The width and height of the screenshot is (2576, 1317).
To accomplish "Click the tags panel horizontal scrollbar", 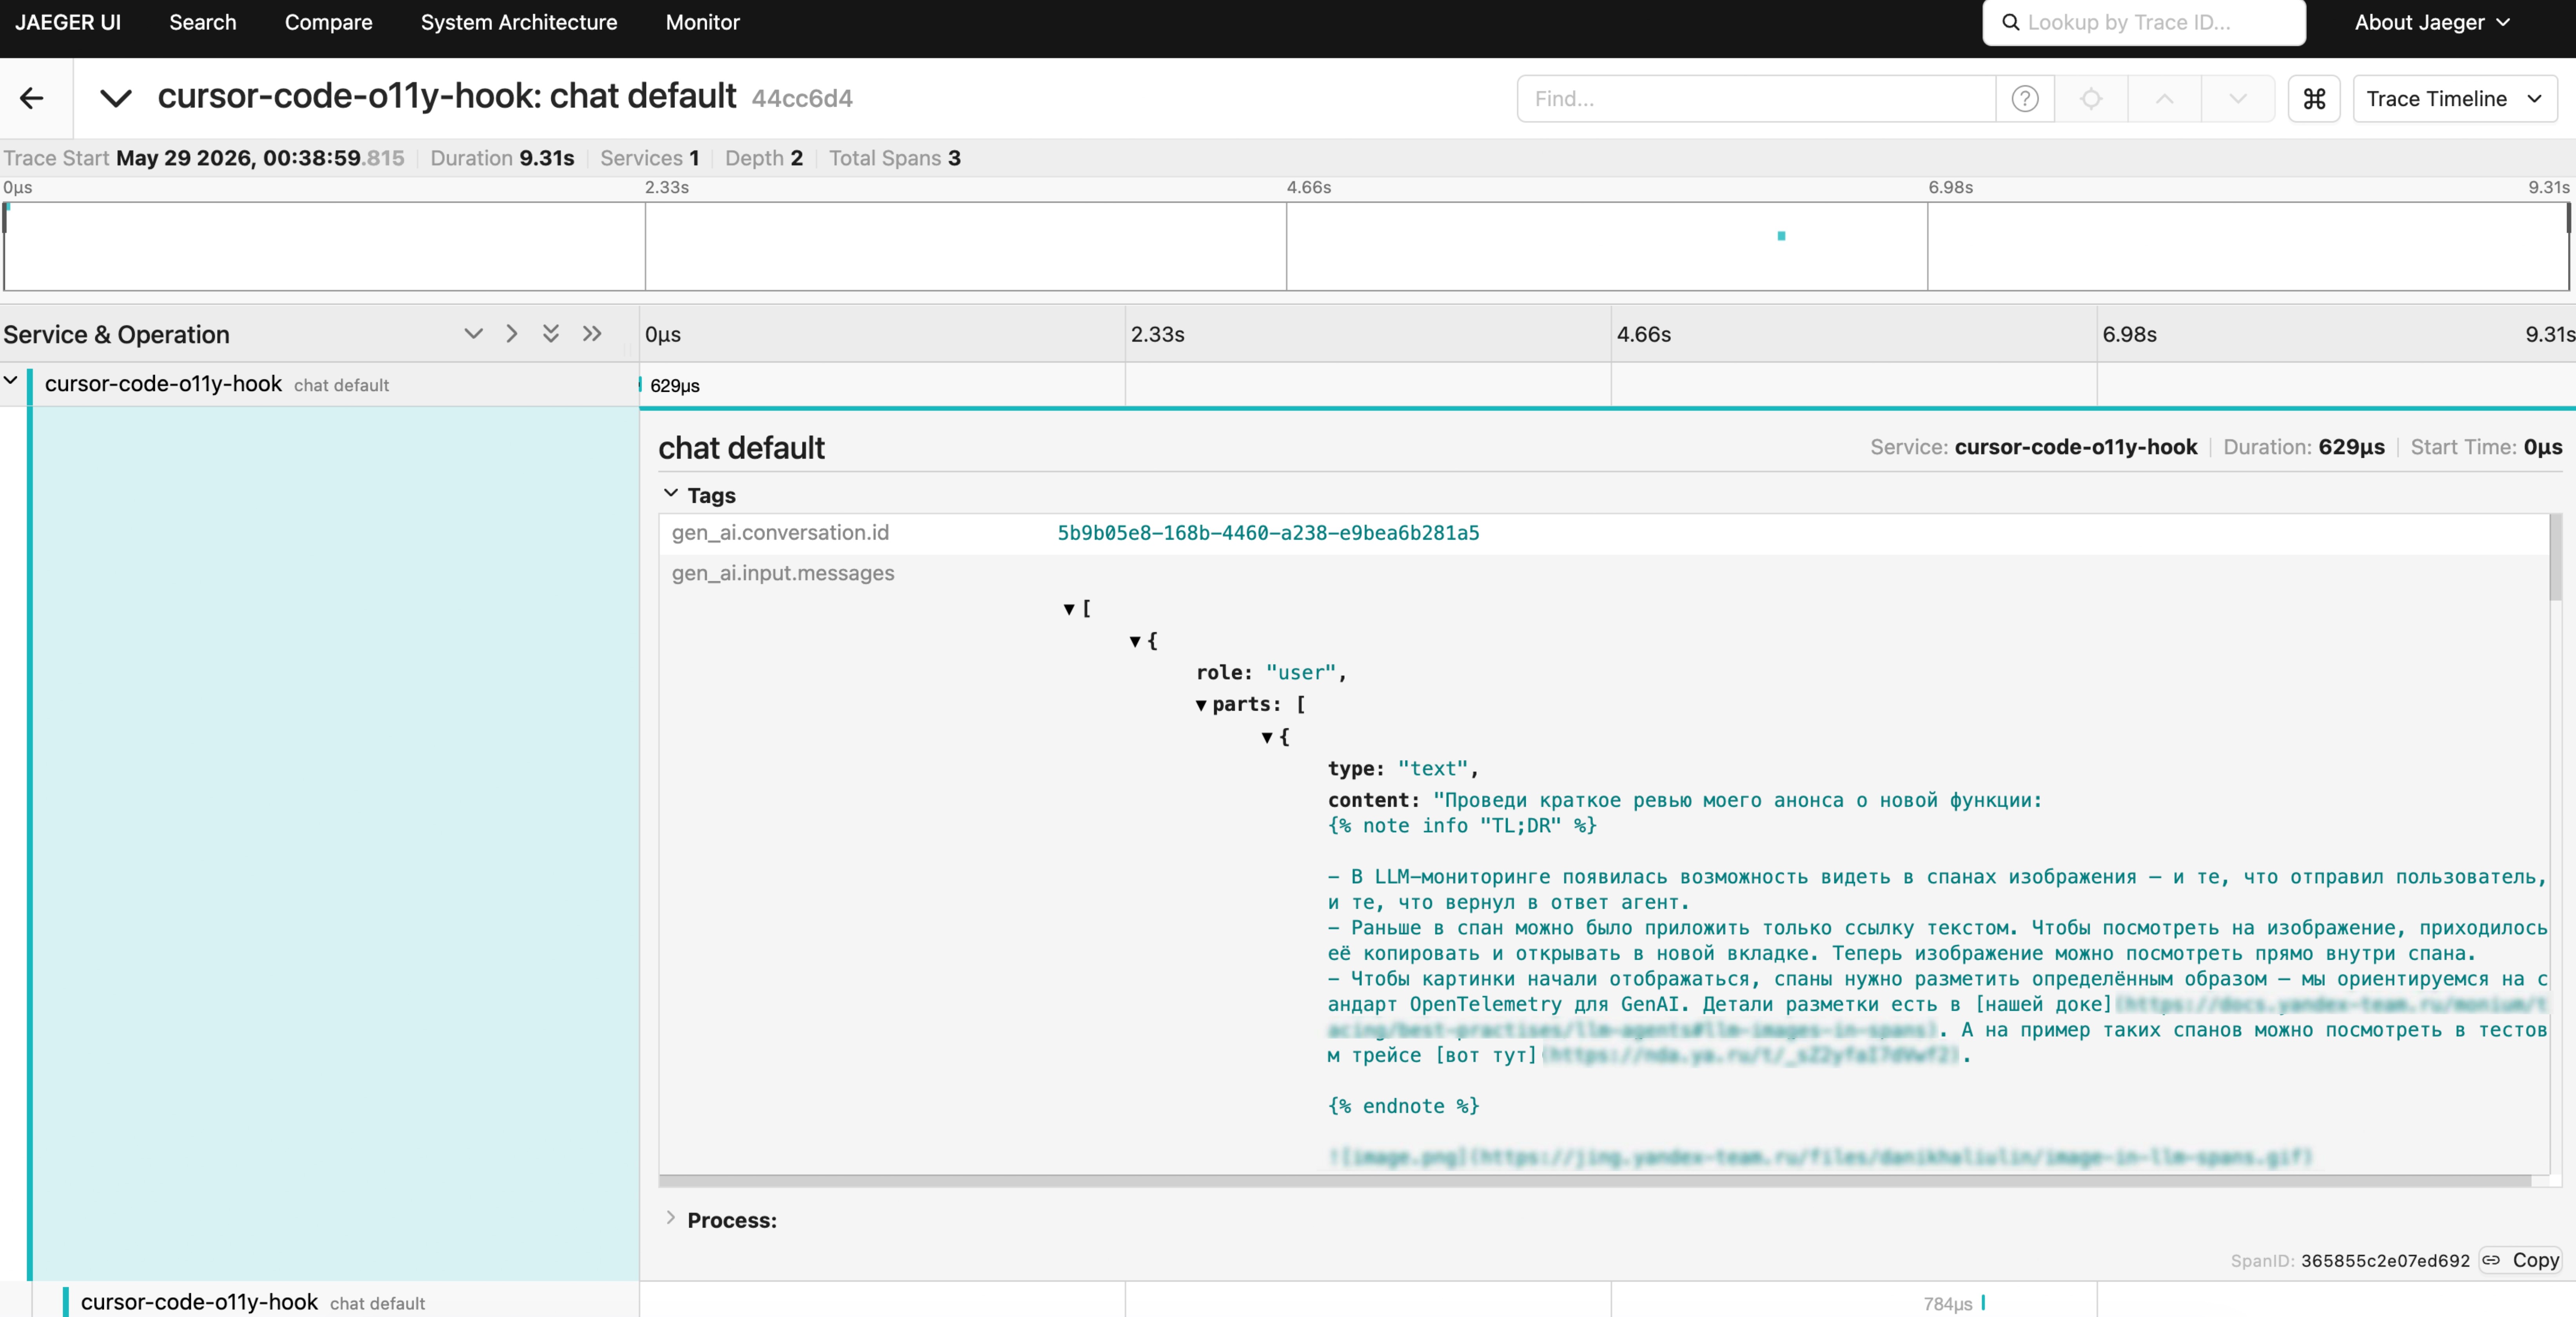I will point(1595,1181).
